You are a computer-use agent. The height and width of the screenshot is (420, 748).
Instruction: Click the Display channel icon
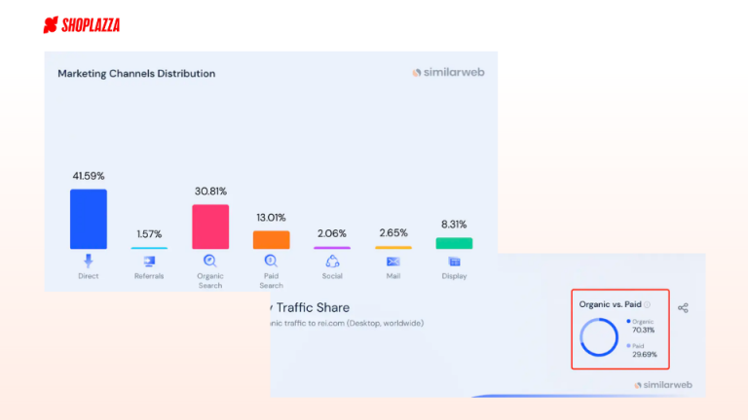pos(454,262)
